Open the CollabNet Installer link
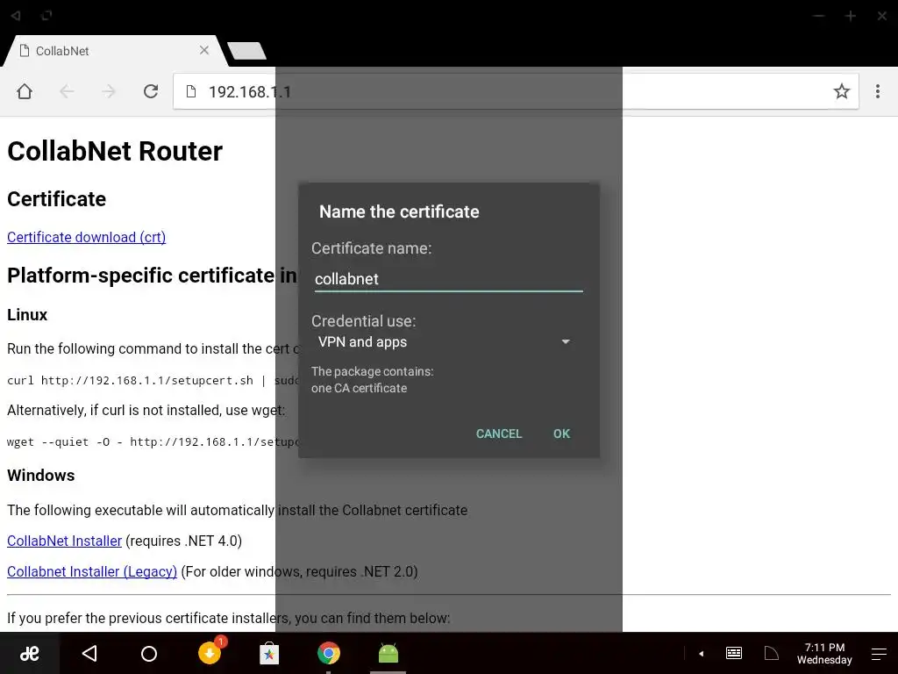Screen dimensions: 898x674 click(64, 541)
